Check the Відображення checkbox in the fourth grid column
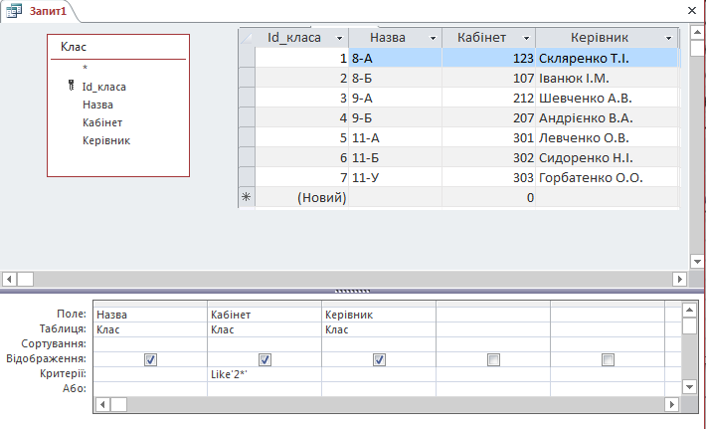The image size is (706, 429). click(x=493, y=359)
